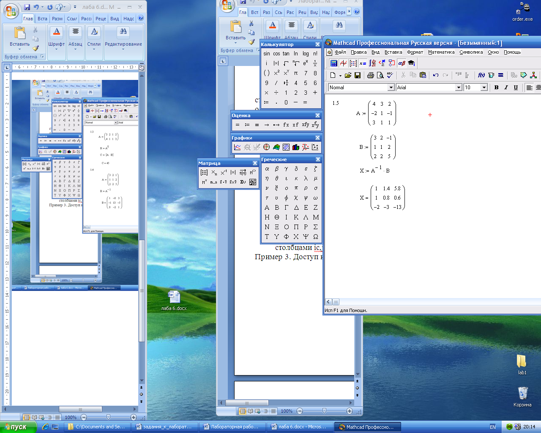Select the Реце tab in left Word window
Viewport: 541px width, 433px height.
101,19
